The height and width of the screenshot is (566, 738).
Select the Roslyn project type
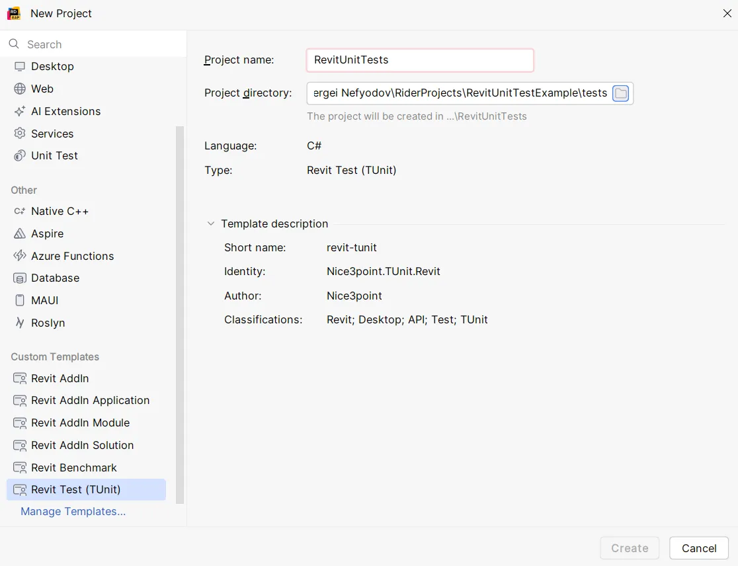coord(86,323)
